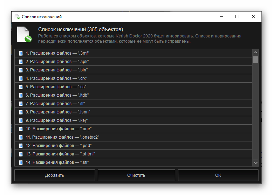Select row "8. Расширения файлов — .json"
The height and width of the screenshot is (195, 273).
point(134,112)
